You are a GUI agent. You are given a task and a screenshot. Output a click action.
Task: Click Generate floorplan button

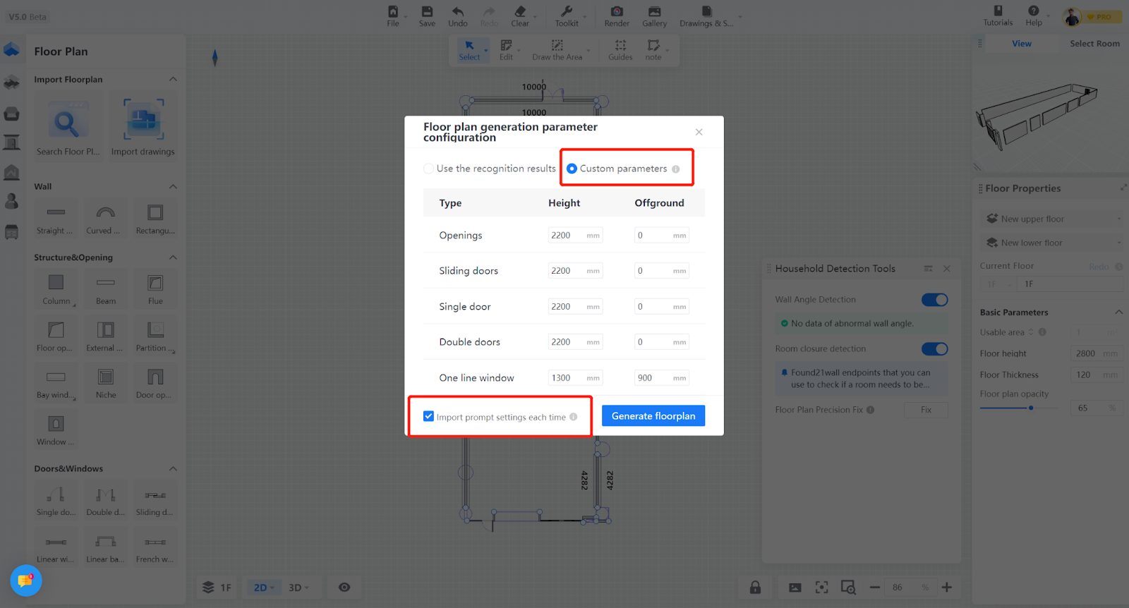tap(653, 416)
